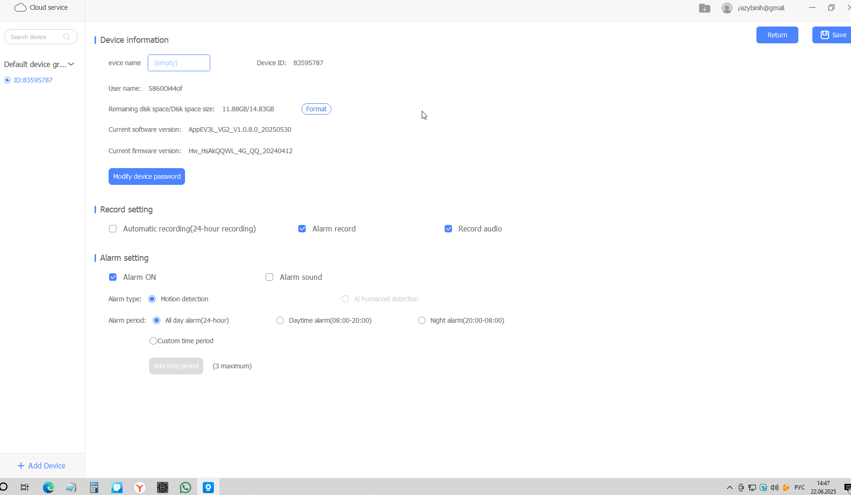Viewport: 851px width, 495px height.
Task: Focus the Search device field
Action: coord(41,37)
